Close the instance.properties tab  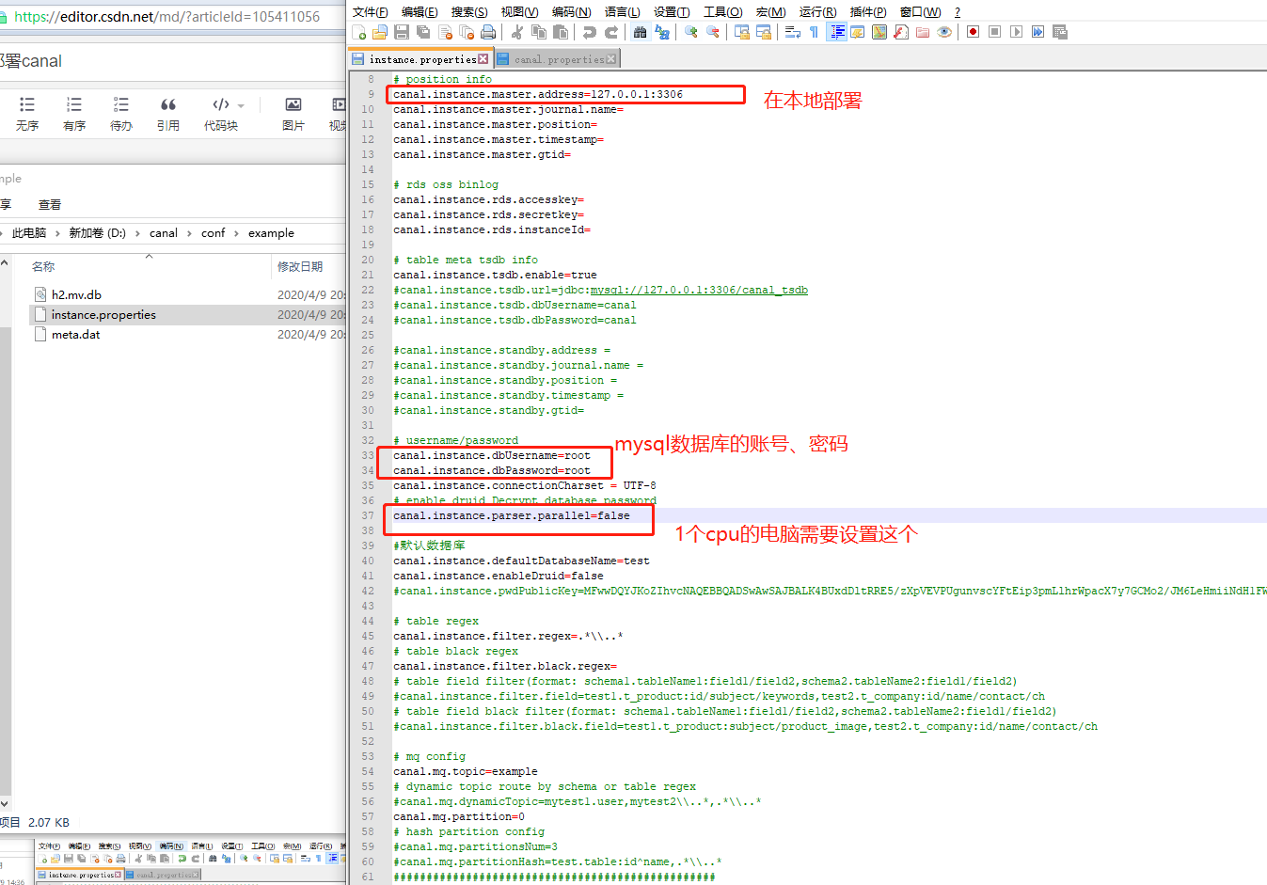(x=483, y=59)
